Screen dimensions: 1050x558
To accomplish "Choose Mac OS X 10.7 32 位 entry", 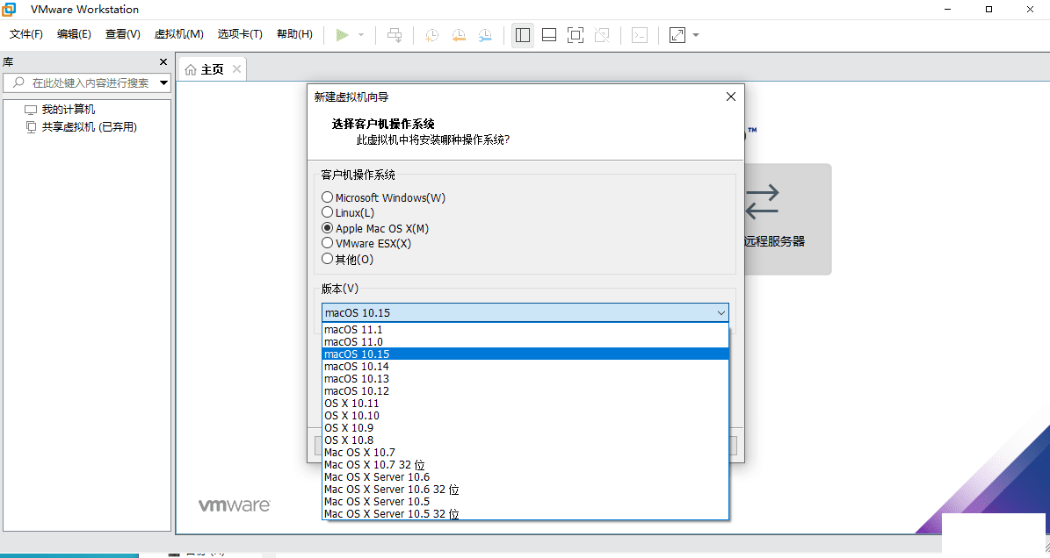I will click(x=525, y=465).
